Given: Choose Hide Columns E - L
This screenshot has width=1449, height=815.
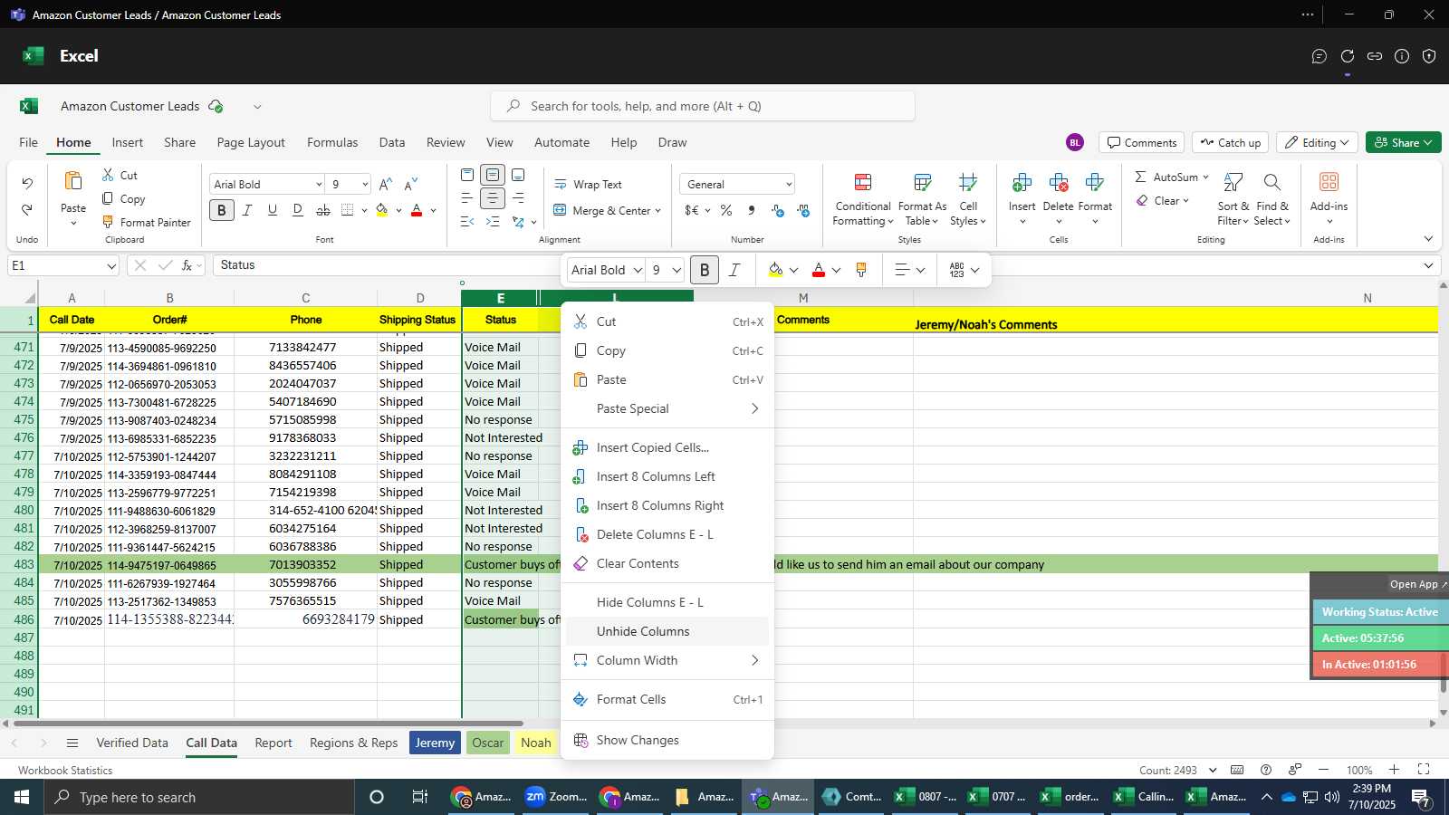Looking at the screenshot, I should (667, 602).
